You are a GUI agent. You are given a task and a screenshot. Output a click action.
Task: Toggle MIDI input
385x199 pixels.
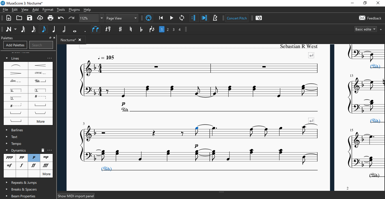click(149, 18)
